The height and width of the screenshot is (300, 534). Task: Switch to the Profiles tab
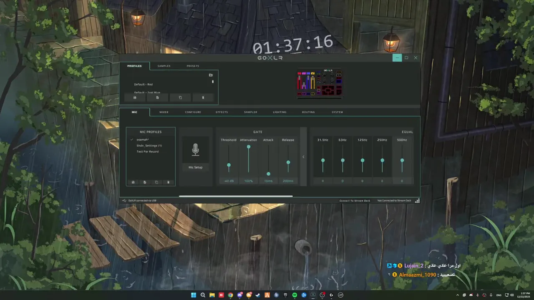pos(134,66)
